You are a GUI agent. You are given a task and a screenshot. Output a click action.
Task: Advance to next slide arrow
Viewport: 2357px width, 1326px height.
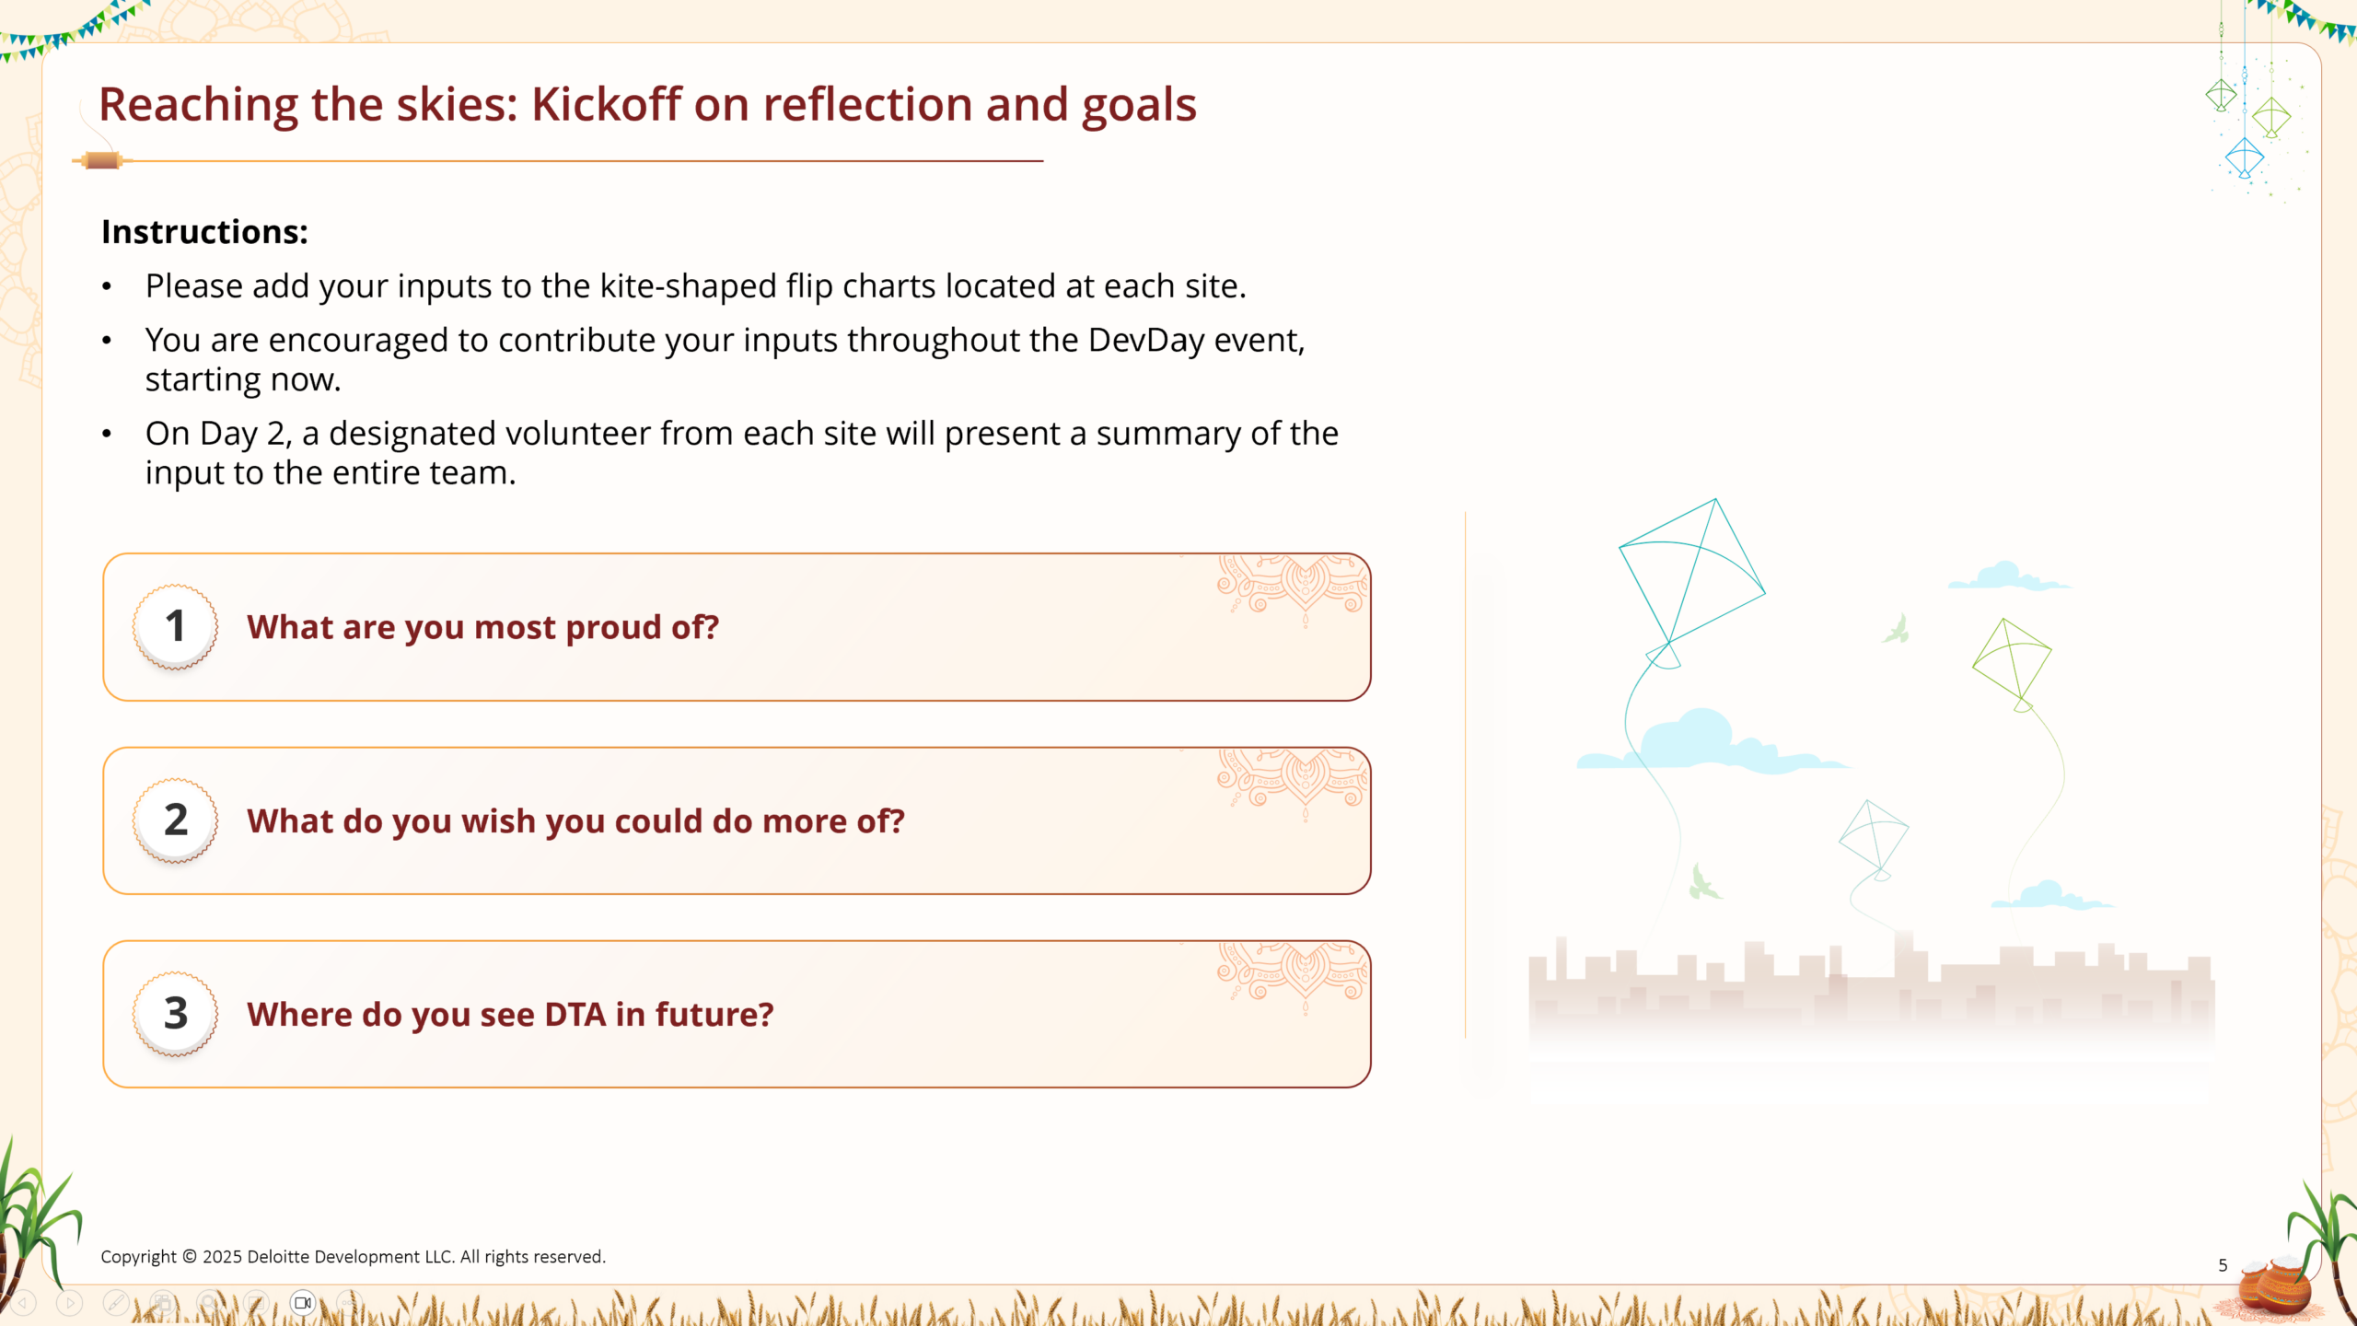70,1302
